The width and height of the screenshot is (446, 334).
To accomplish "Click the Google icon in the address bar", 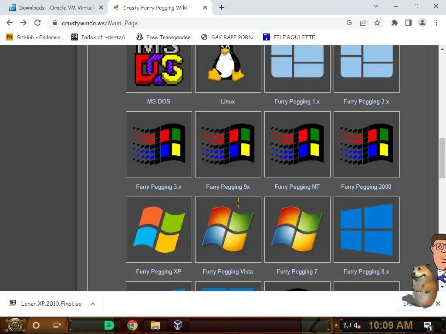I will pos(349,23).
